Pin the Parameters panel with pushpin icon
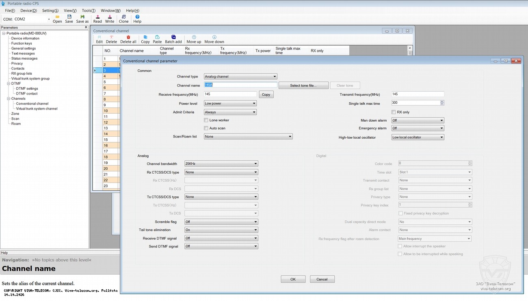The image size is (528, 301). (86, 28)
